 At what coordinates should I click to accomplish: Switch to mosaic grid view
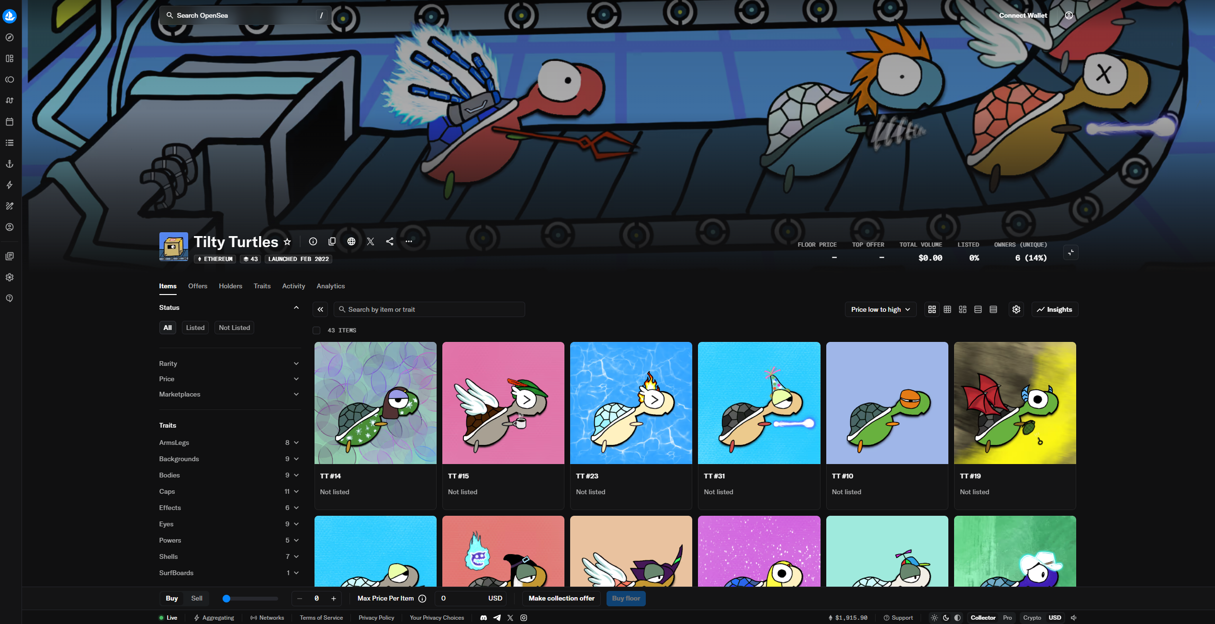coord(963,309)
